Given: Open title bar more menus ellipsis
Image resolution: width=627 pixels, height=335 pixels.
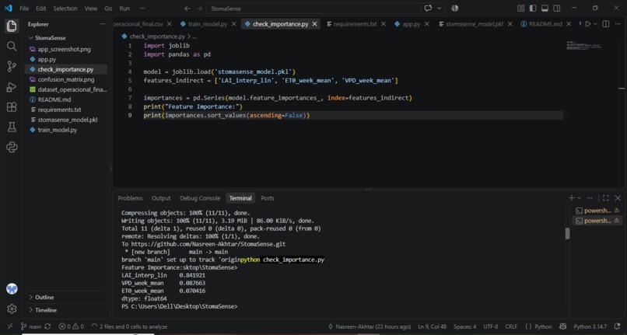Looking at the screenshot, I should (x=142, y=9).
